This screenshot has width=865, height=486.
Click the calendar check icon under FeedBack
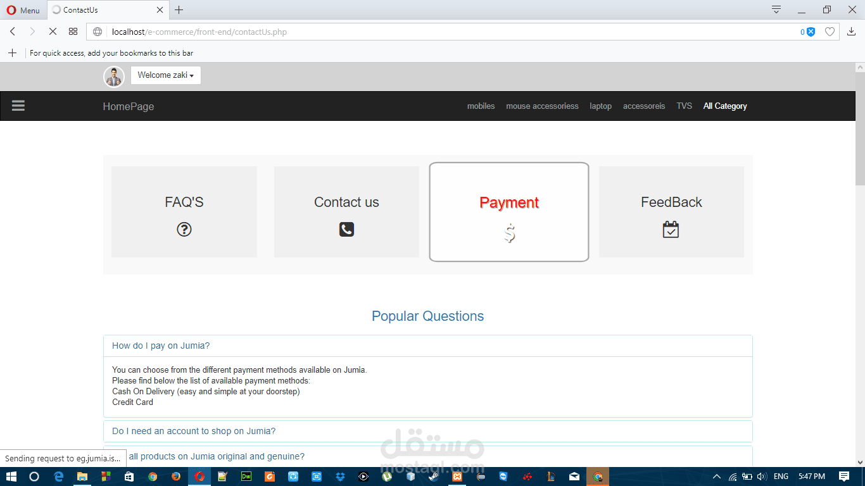point(671,229)
